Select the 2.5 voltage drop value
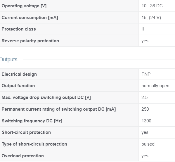The height and width of the screenshot is (162, 175). click(x=145, y=97)
